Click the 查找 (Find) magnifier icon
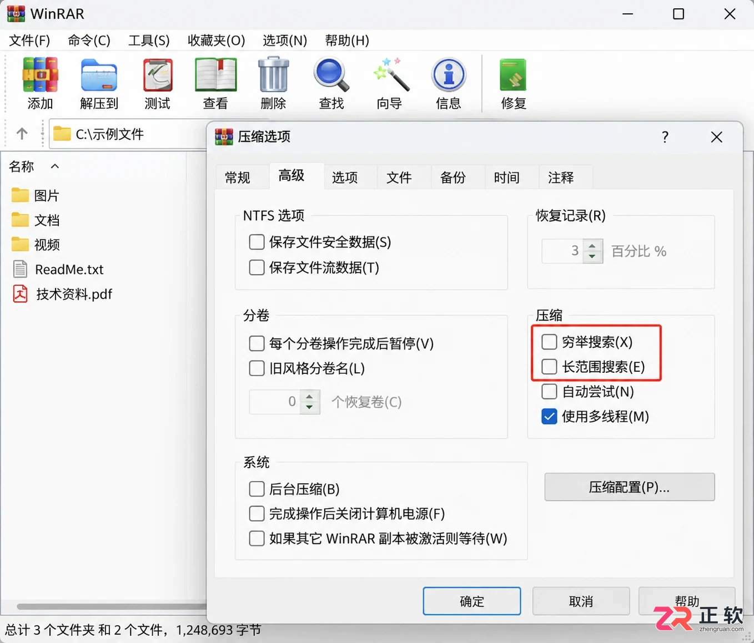754x643 pixels. [x=331, y=75]
